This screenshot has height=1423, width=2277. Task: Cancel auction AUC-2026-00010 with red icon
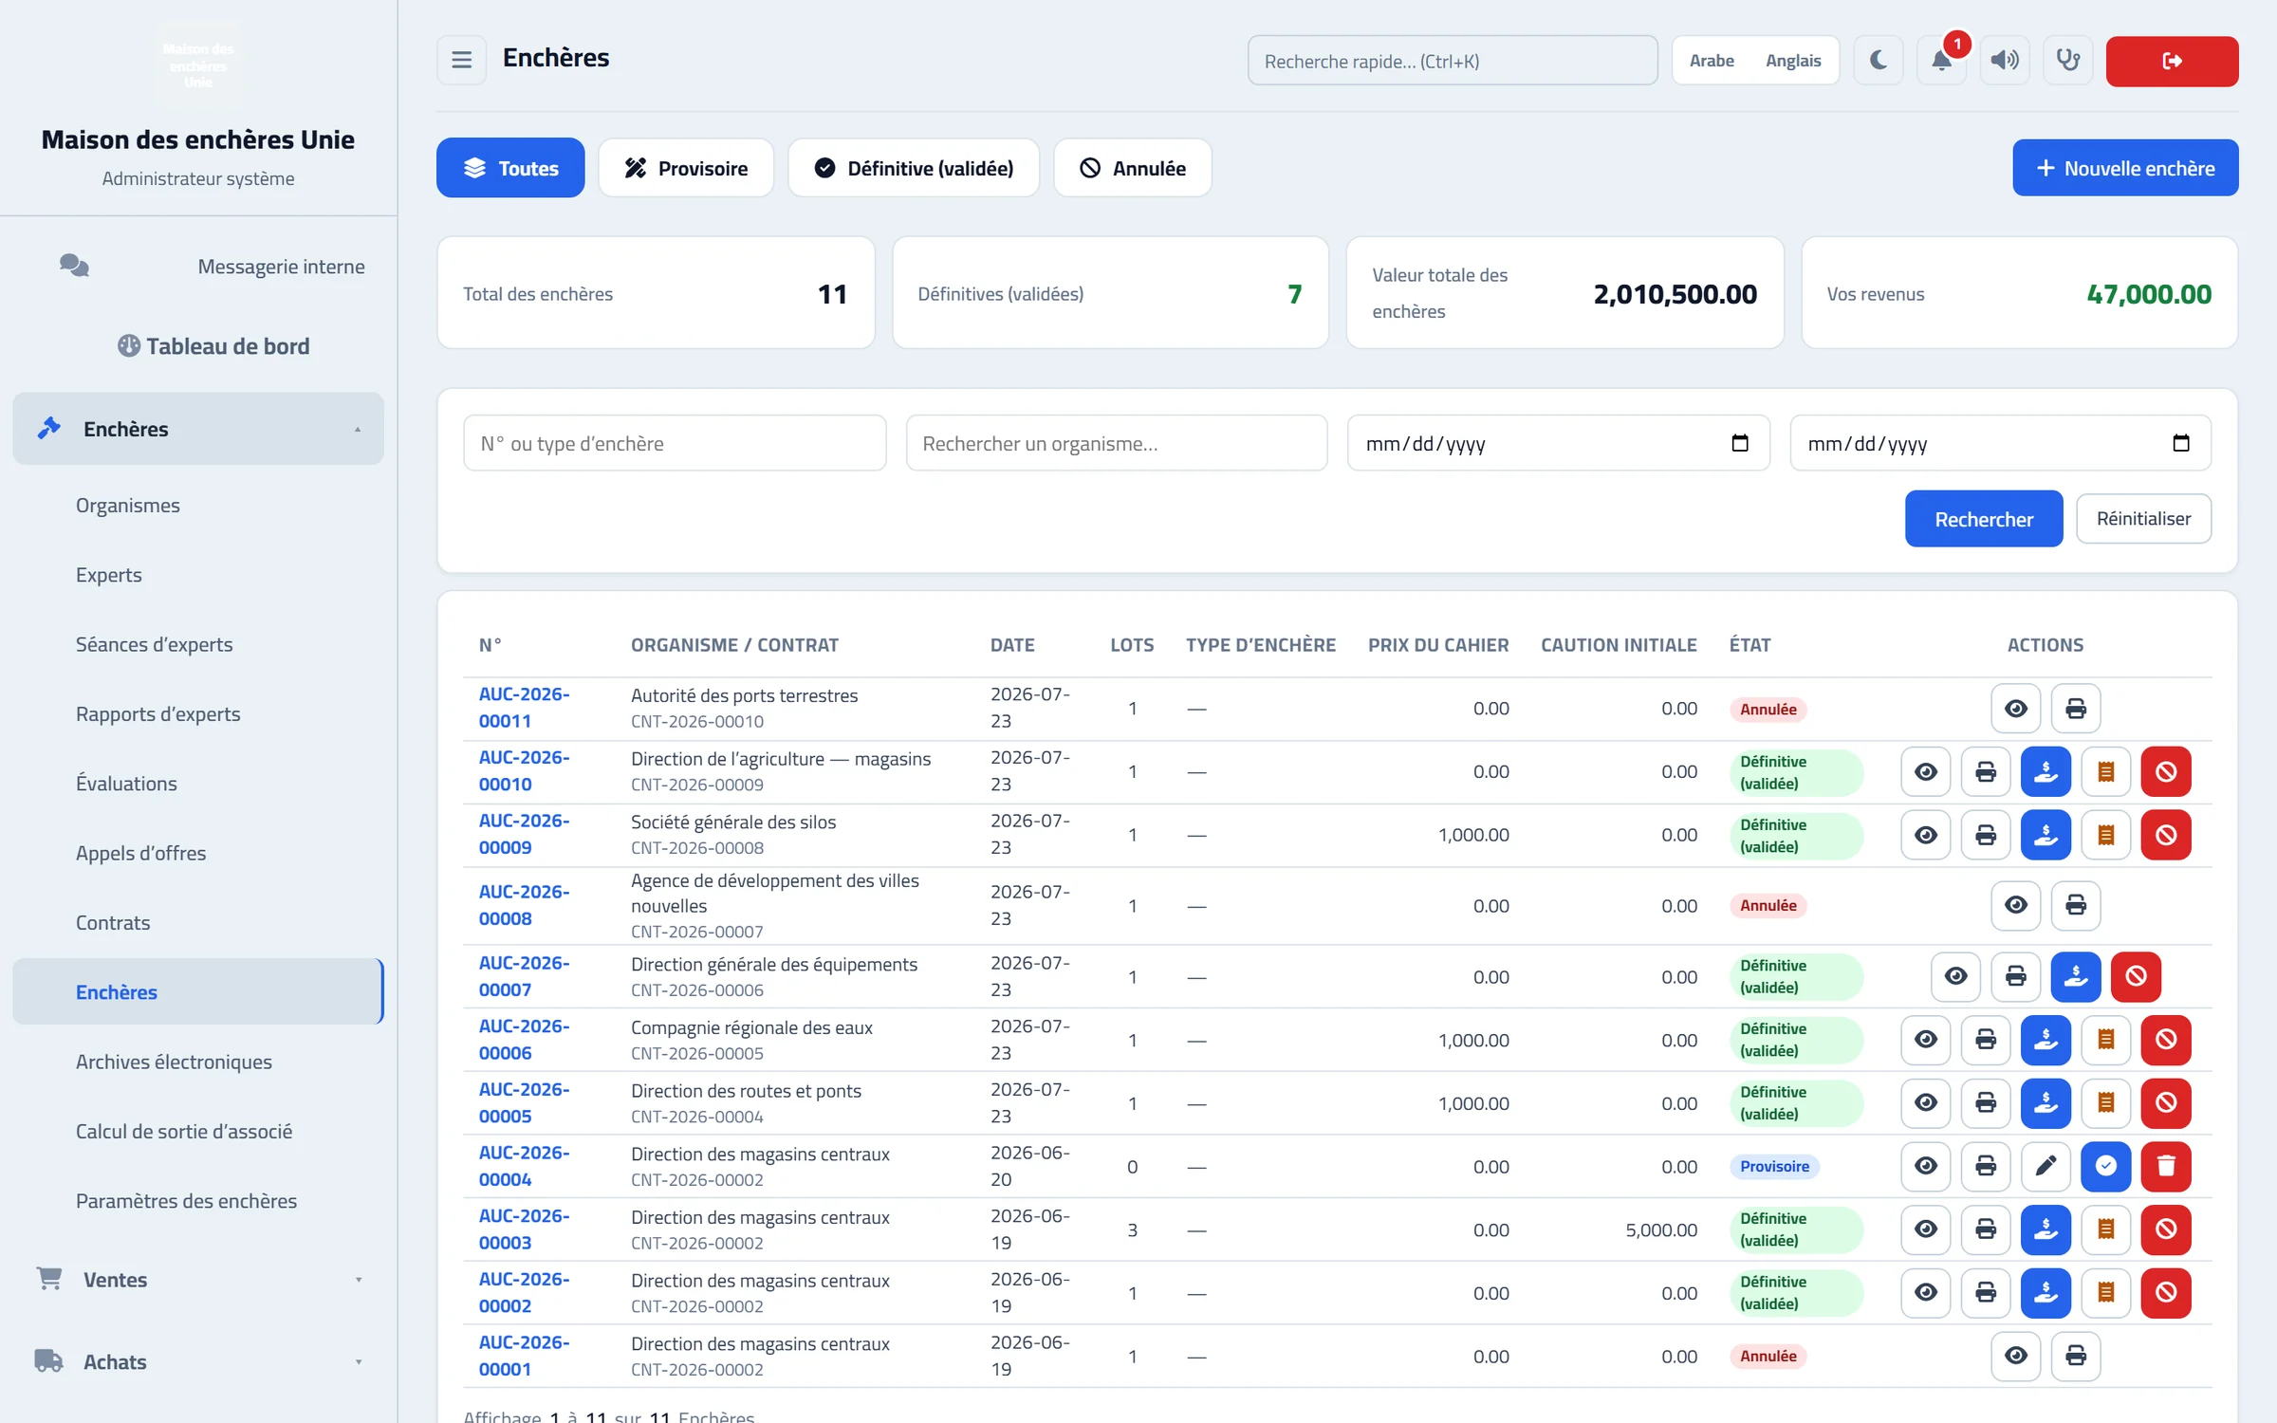(2166, 772)
